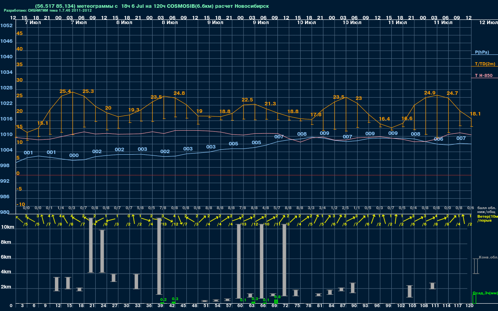Click forecast hour 120 on bottom axis

tap(470, 306)
